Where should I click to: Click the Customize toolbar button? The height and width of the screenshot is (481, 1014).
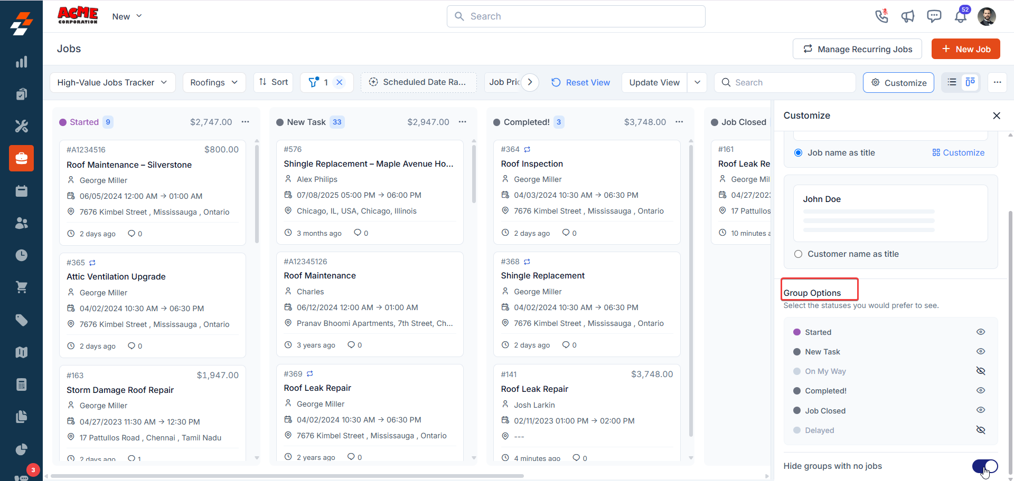[x=898, y=82]
